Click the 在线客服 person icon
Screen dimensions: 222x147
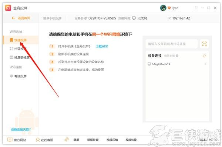tap(38, 140)
